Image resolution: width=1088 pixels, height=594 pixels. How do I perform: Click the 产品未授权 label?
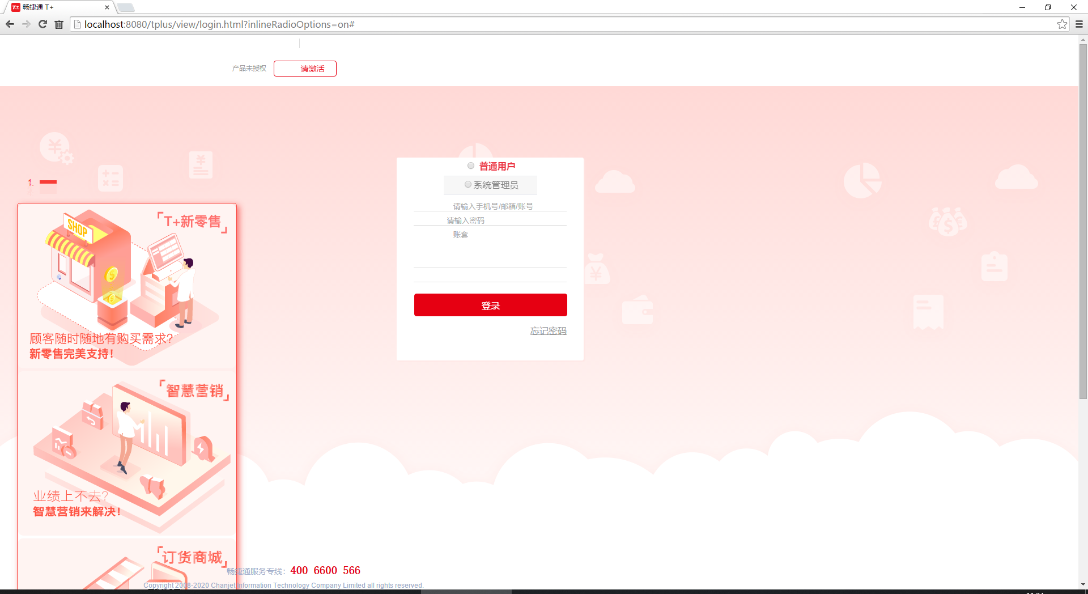click(x=249, y=69)
